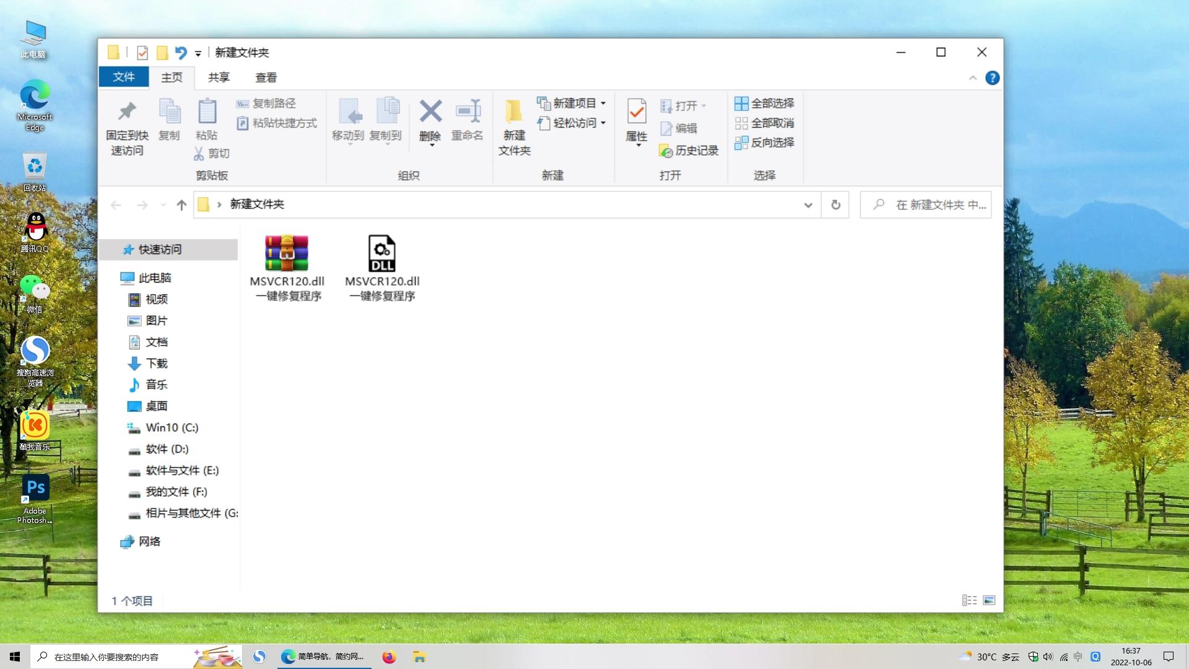
Task: Switch to details view in status bar
Action: (x=969, y=600)
